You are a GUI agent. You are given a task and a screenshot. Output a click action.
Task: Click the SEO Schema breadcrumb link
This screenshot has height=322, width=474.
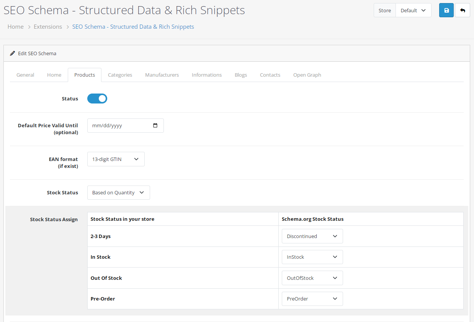tap(133, 26)
